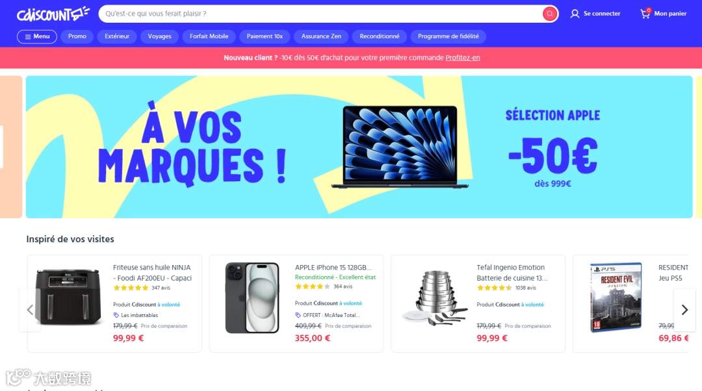Viewport: 702px width, 391px height.
Task: Open the Sélection Apple banner
Action: [359, 147]
